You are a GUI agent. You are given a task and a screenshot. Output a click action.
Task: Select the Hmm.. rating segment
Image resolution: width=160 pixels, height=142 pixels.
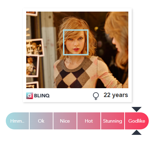point(17,121)
